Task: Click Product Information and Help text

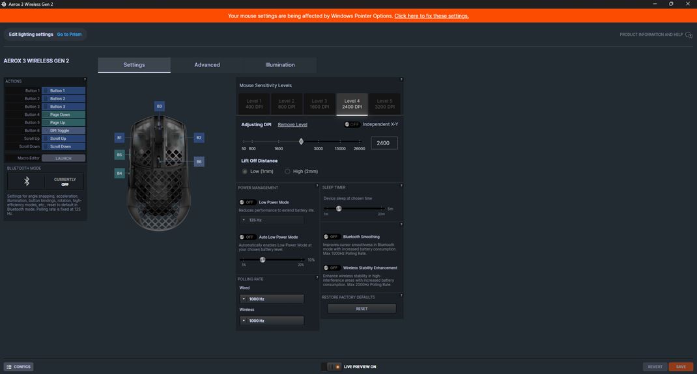Action: coord(651,34)
